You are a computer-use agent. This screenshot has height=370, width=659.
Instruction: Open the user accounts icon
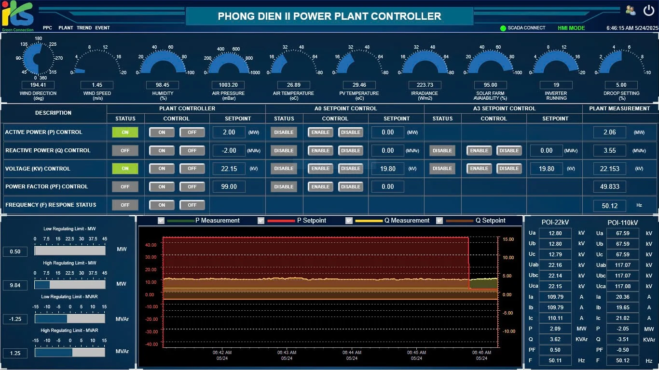[631, 10]
